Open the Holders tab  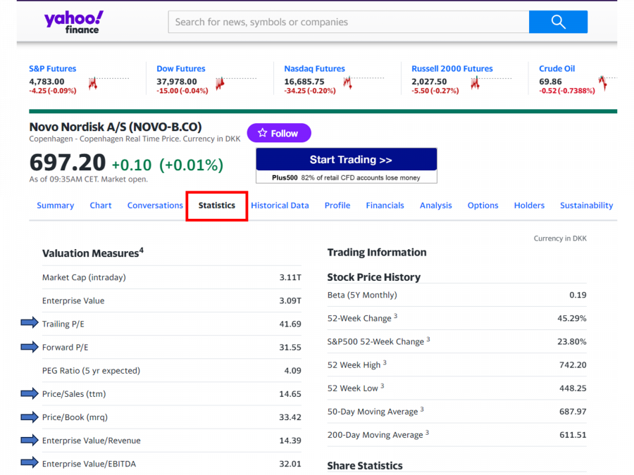coord(529,205)
